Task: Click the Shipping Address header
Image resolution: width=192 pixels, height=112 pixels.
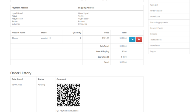Action: point(86,8)
